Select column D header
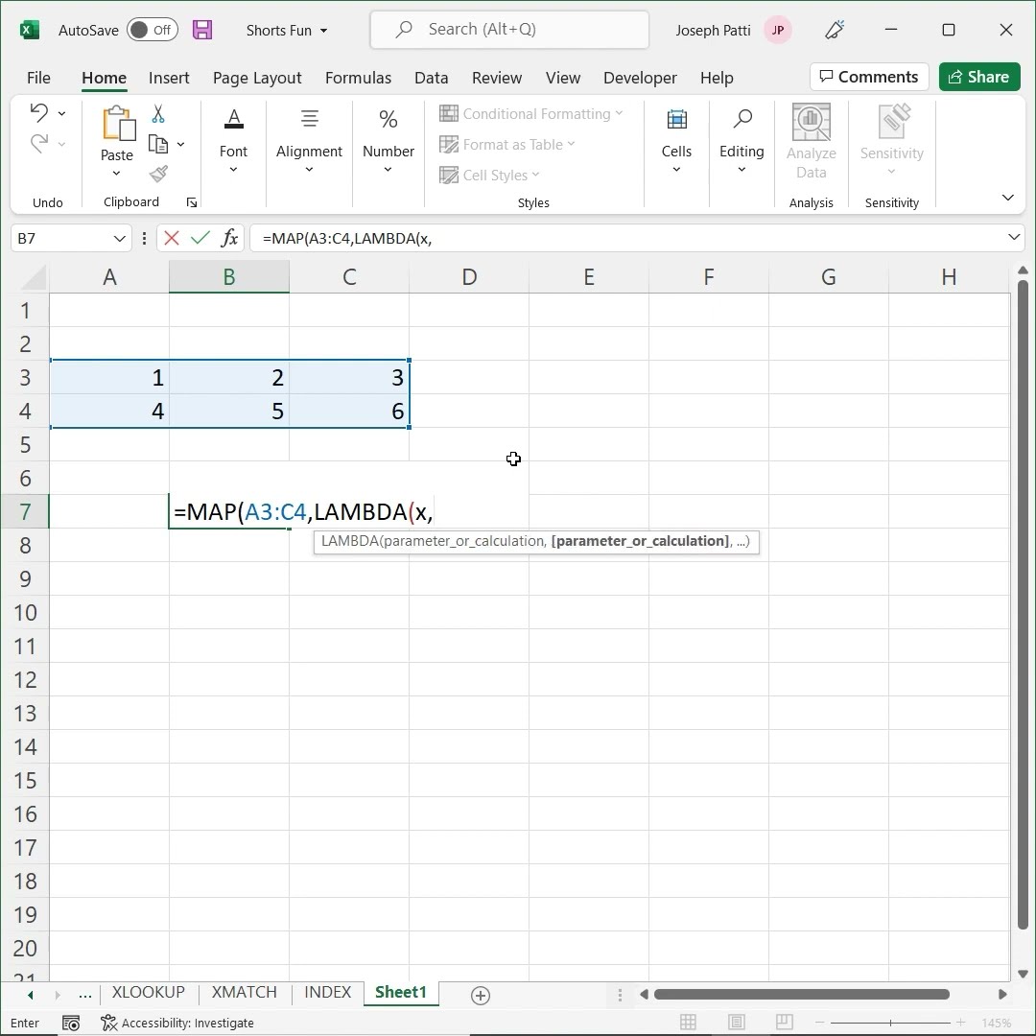This screenshot has width=1036, height=1036. (x=469, y=277)
